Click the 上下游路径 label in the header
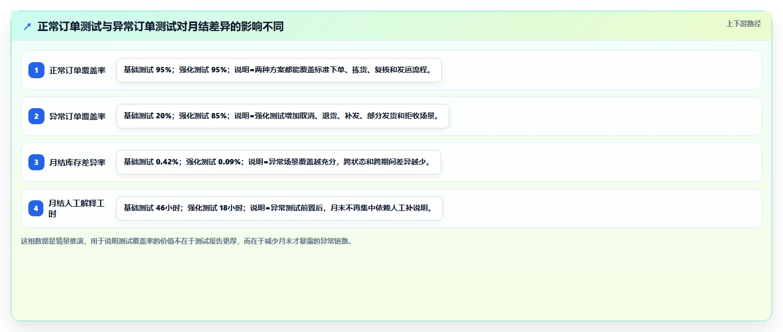Screen dimensions: 783x332 [743, 24]
